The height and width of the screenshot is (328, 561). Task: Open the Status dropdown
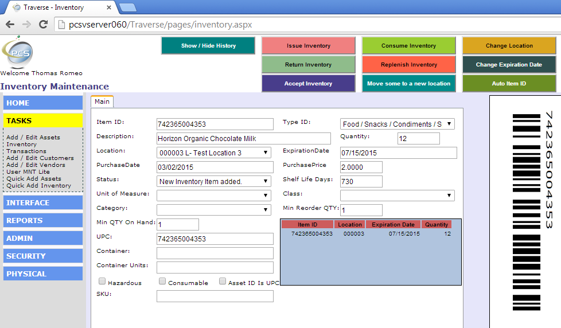pos(214,181)
